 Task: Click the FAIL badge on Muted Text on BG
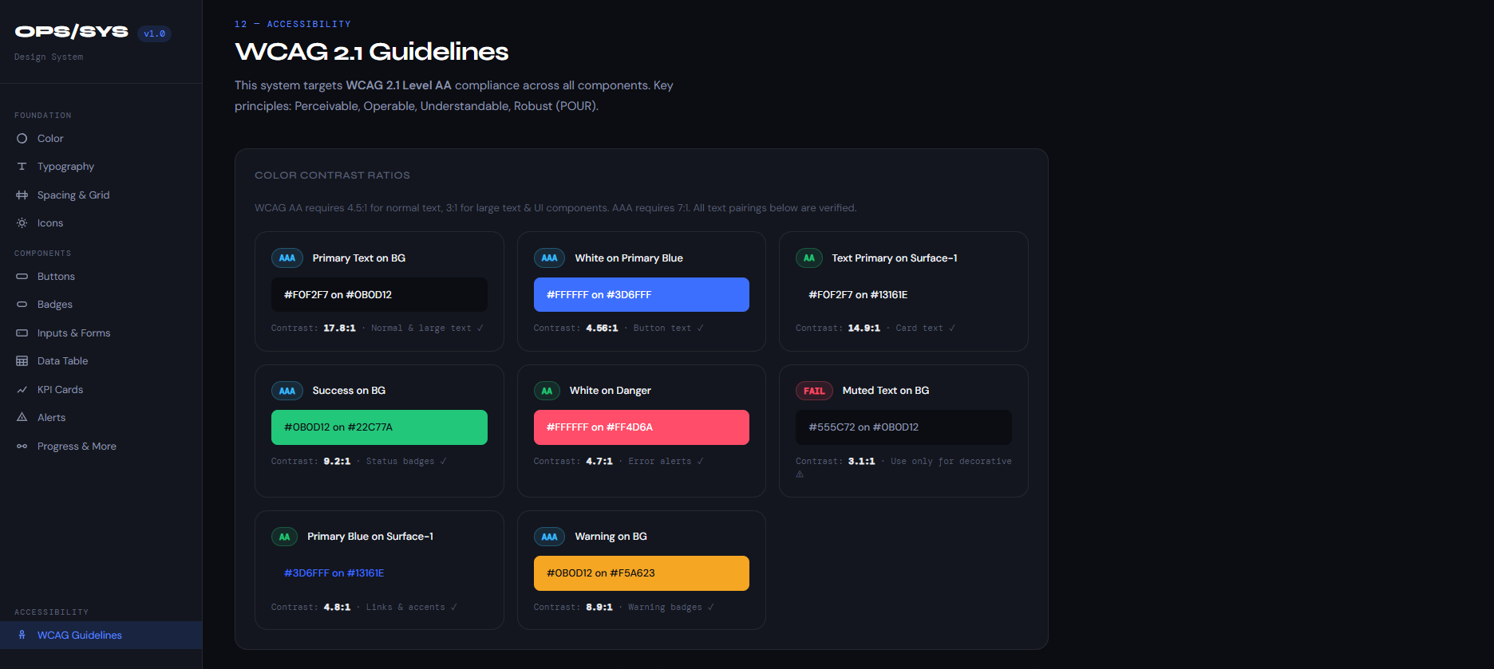814,390
